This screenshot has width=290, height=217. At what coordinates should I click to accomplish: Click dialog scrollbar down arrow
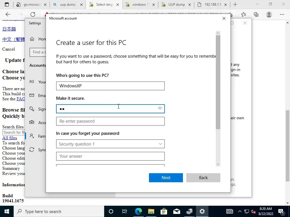[218, 164]
